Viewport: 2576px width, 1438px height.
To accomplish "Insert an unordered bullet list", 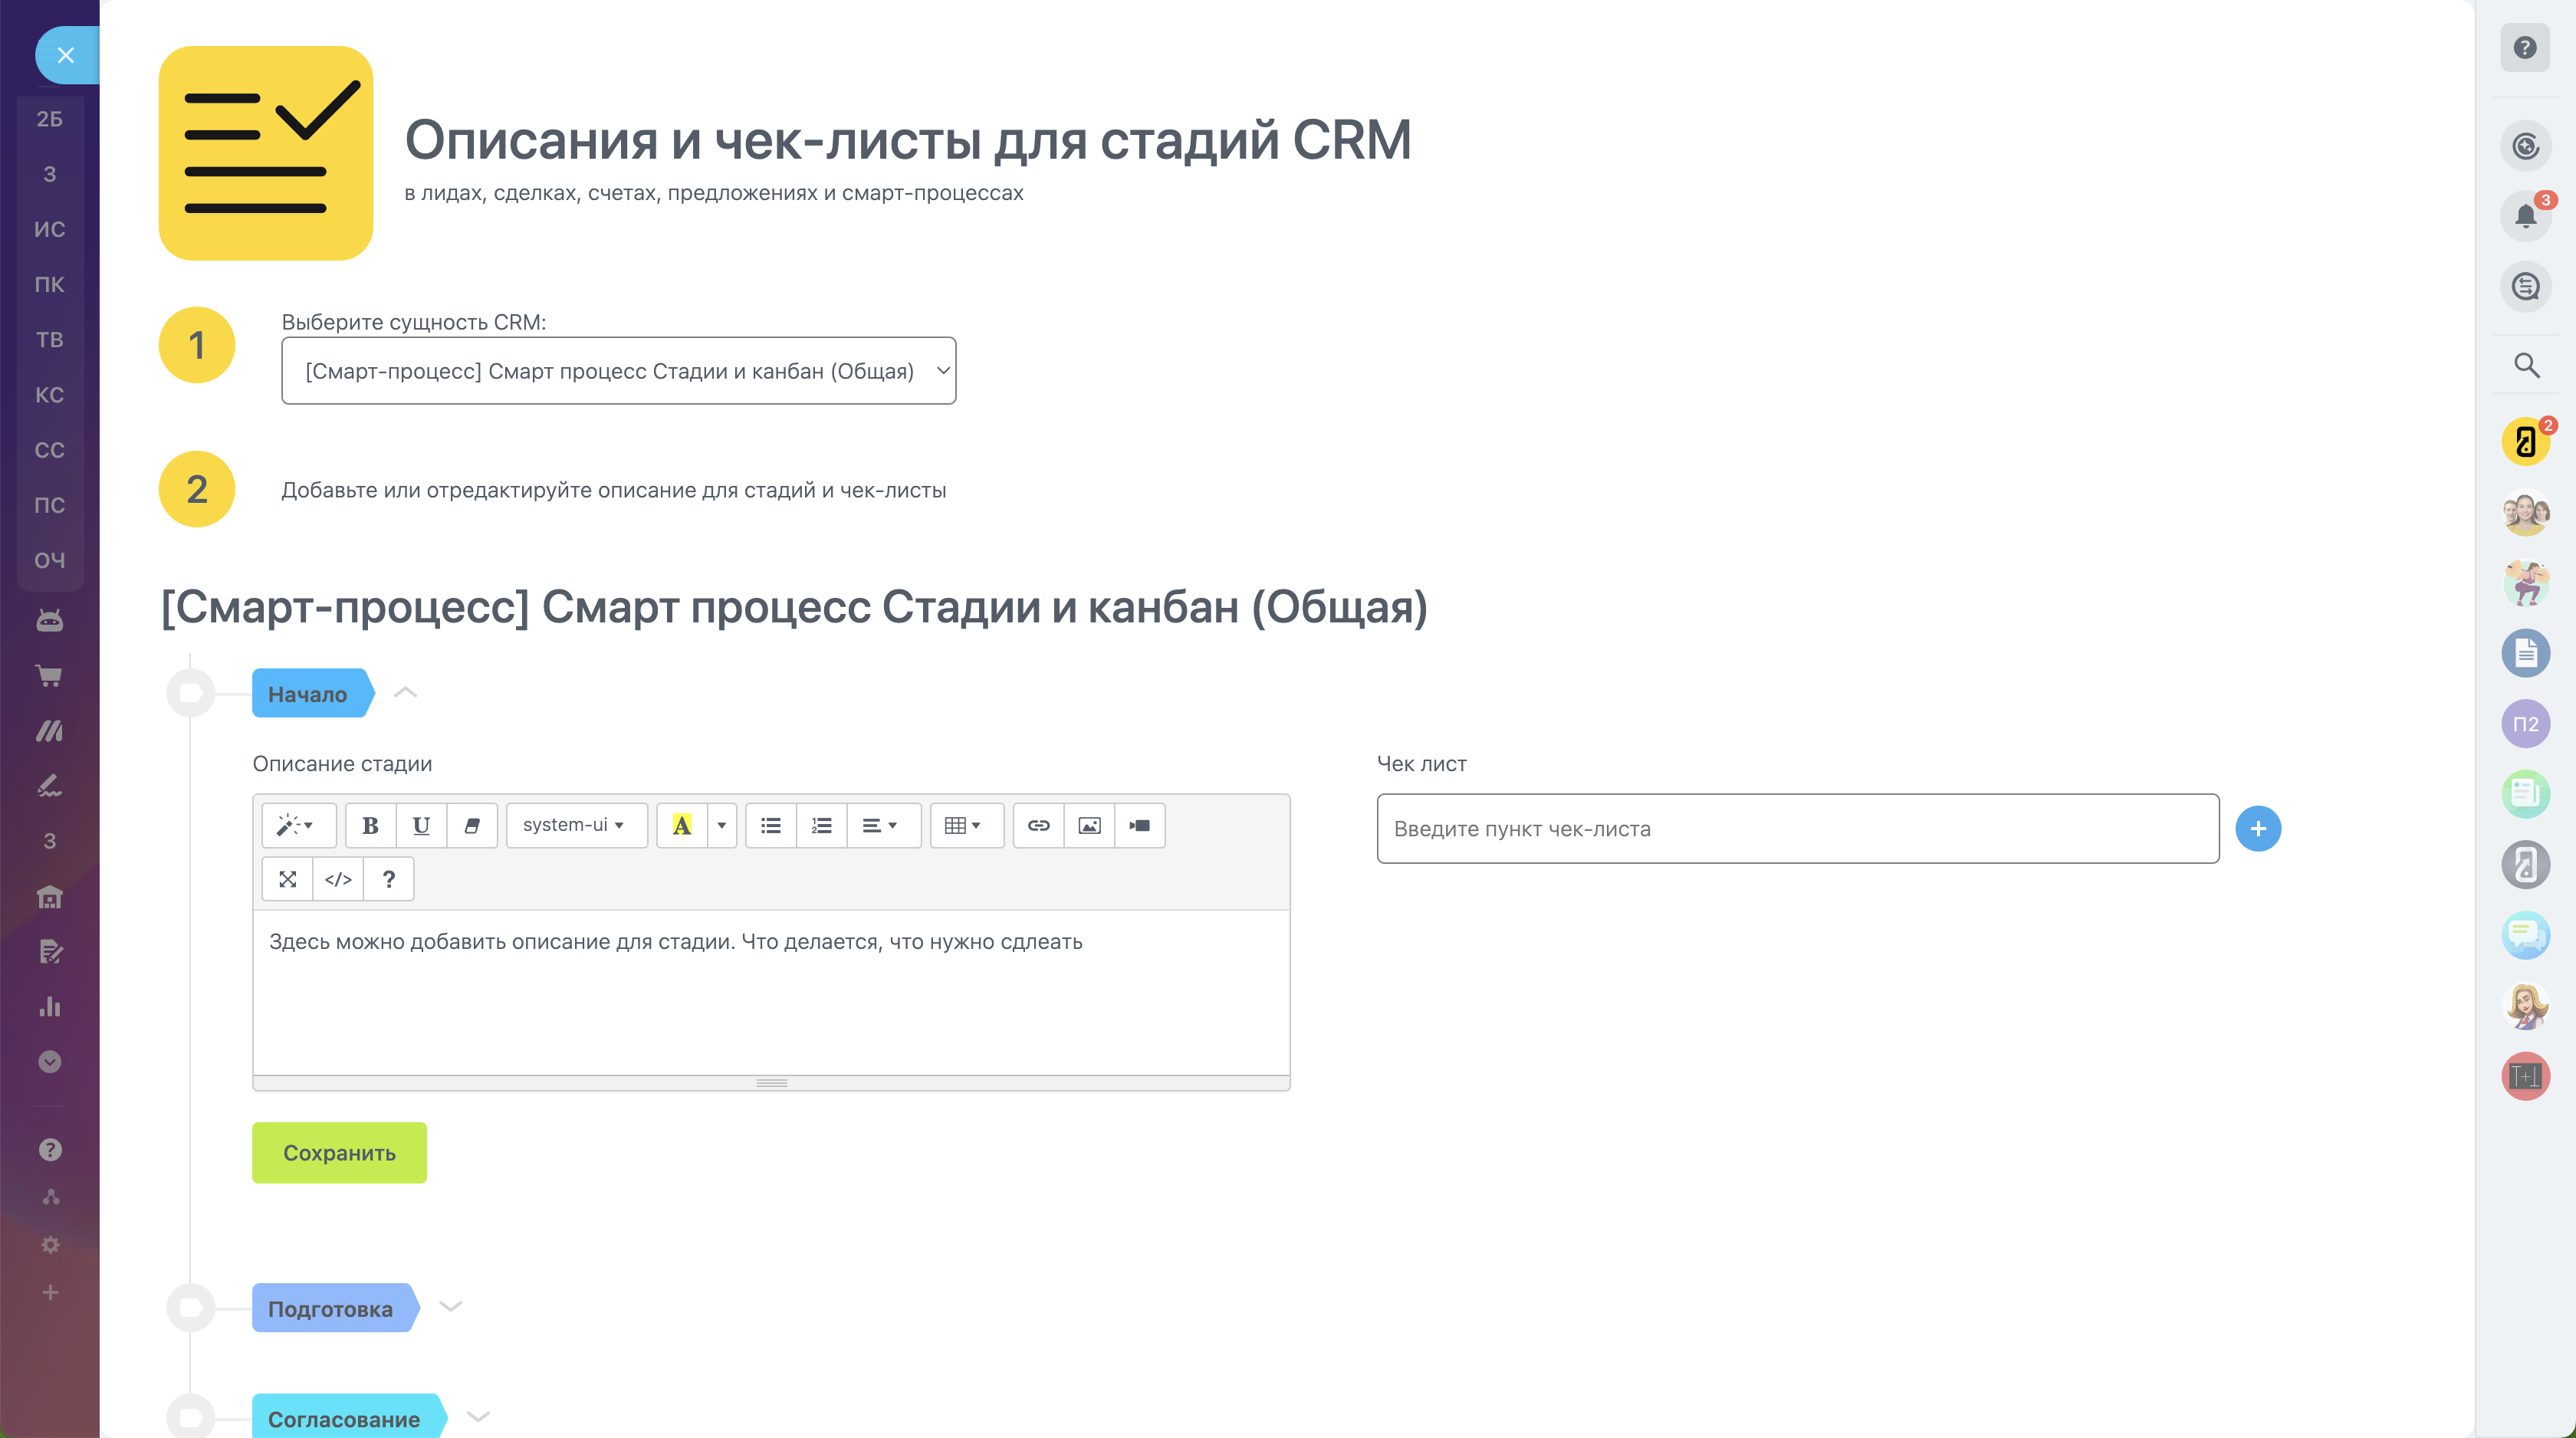I will pyautogui.click(x=770, y=825).
